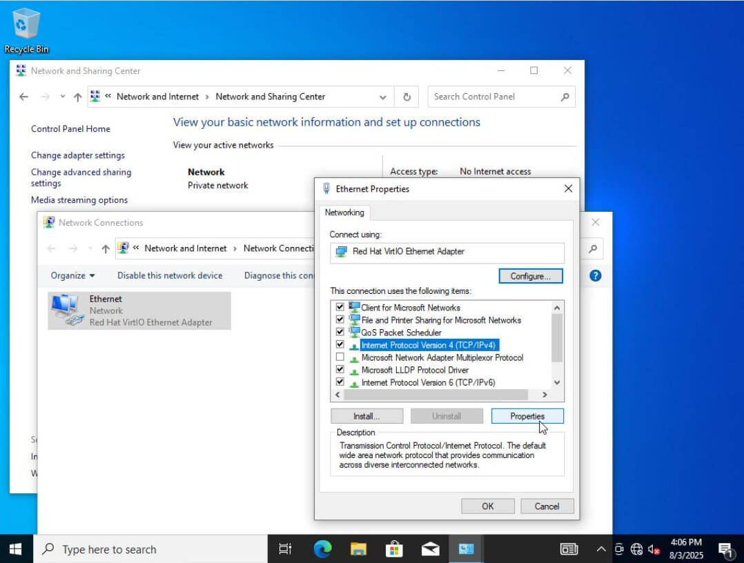Screen dimensions: 744x563
Task: Click the taskbar clock and date
Action: pos(686,549)
